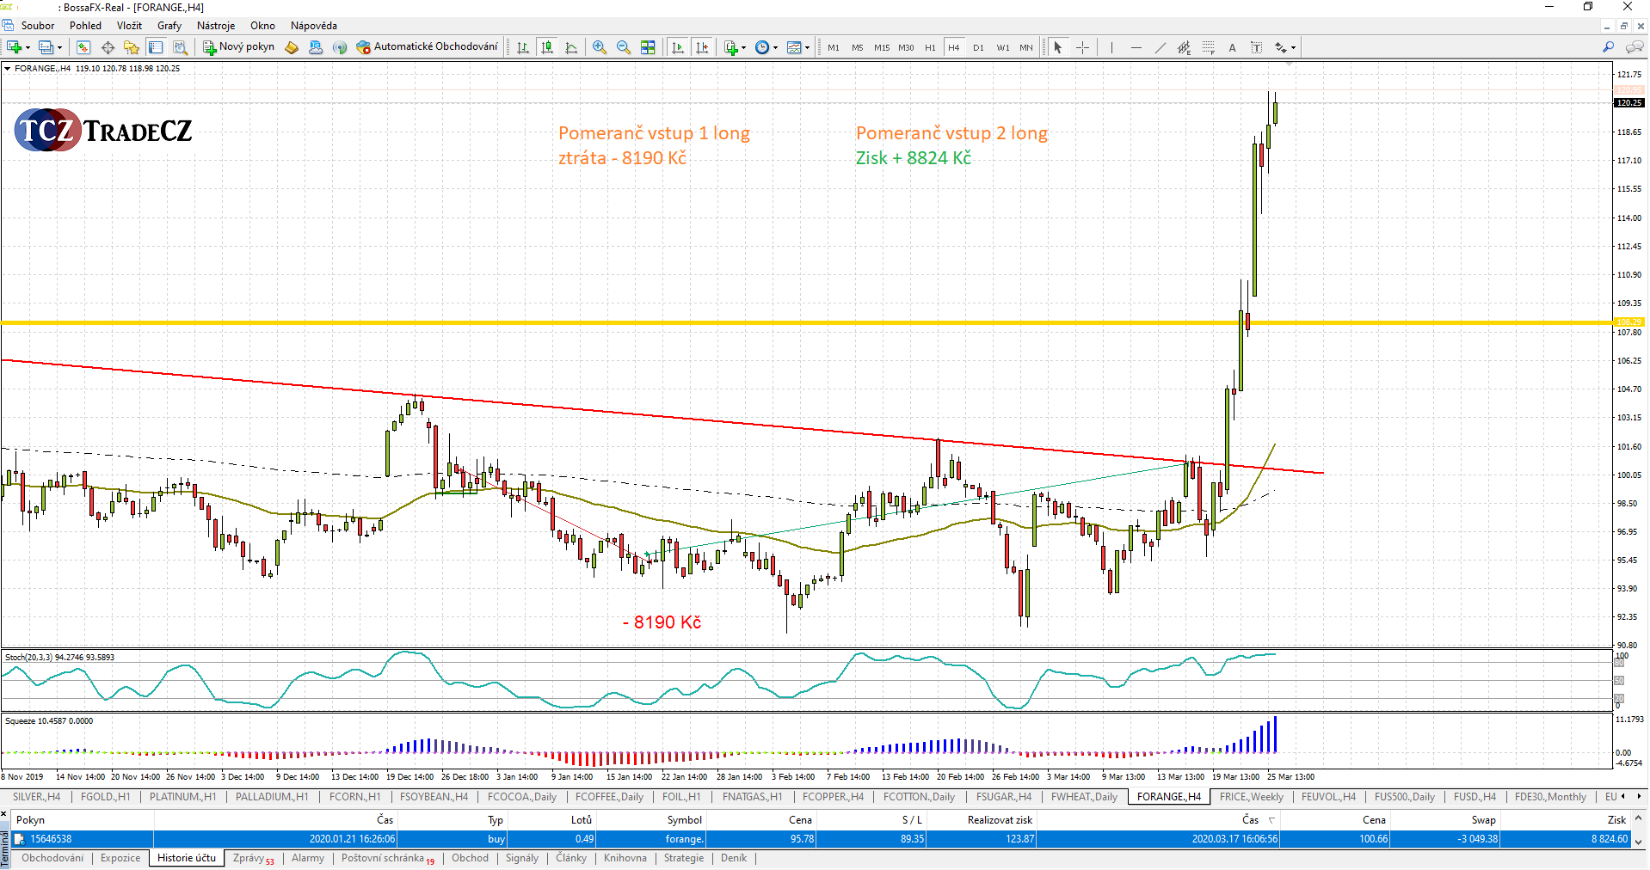Draw a horizontal line tool
The height and width of the screenshot is (870, 1650).
click(1136, 47)
